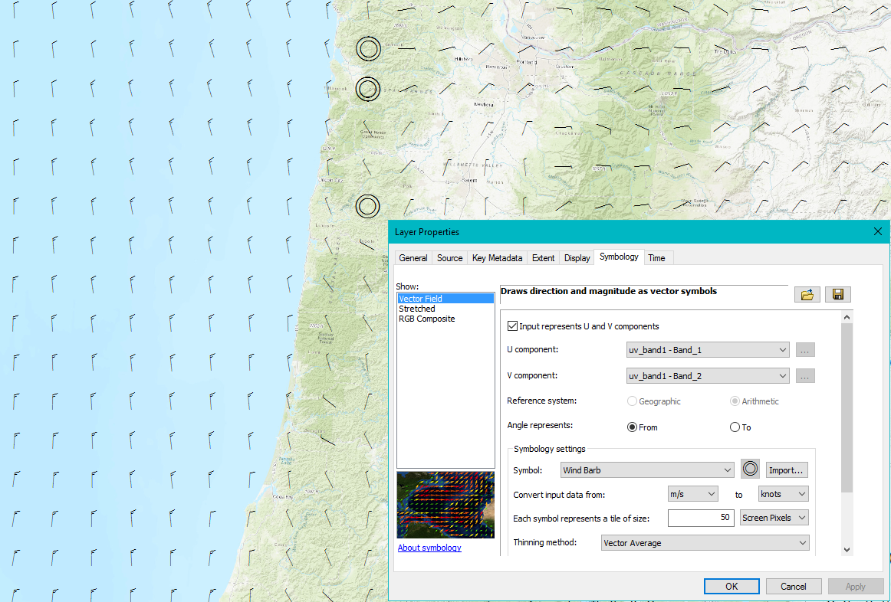The image size is (891, 602).
Task: Close the Layer Properties dialog
Action: coord(877,231)
